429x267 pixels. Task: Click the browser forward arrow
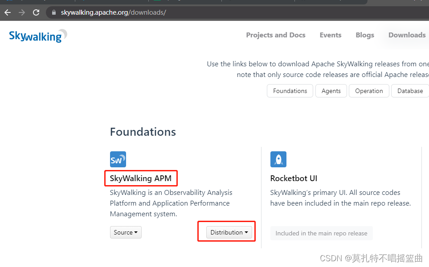pos(22,12)
